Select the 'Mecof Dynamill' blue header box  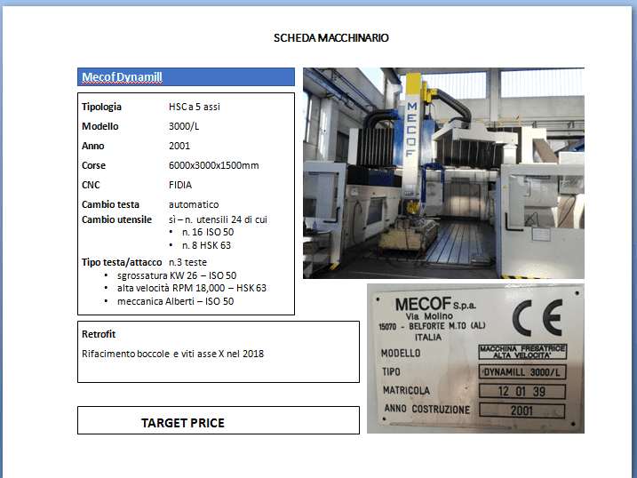[186, 76]
